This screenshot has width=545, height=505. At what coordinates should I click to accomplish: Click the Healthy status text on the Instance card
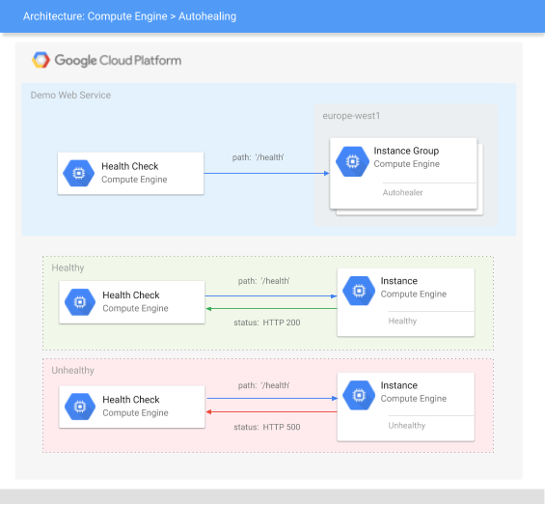click(402, 321)
